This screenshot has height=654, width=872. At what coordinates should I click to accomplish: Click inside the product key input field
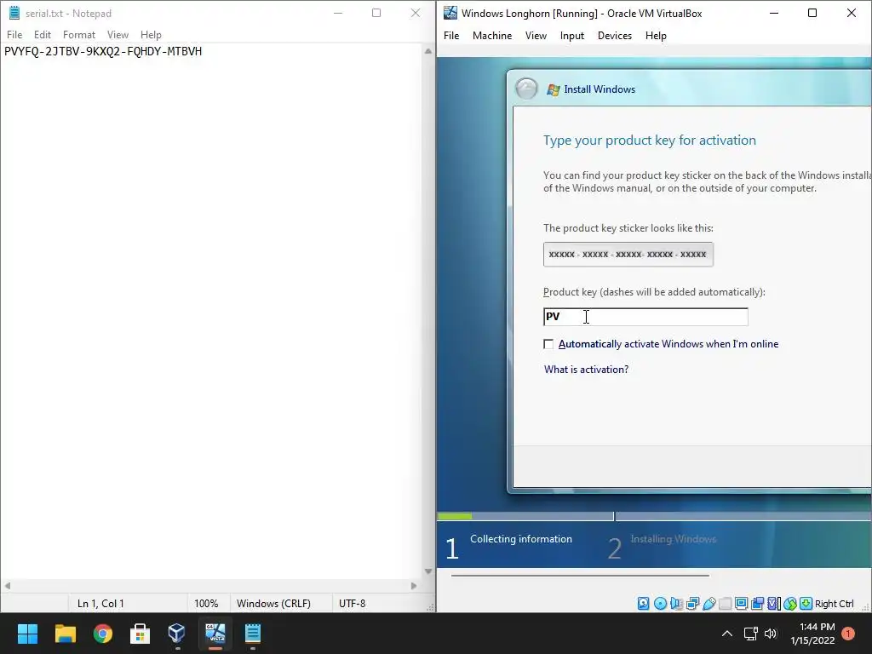click(x=645, y=317)
